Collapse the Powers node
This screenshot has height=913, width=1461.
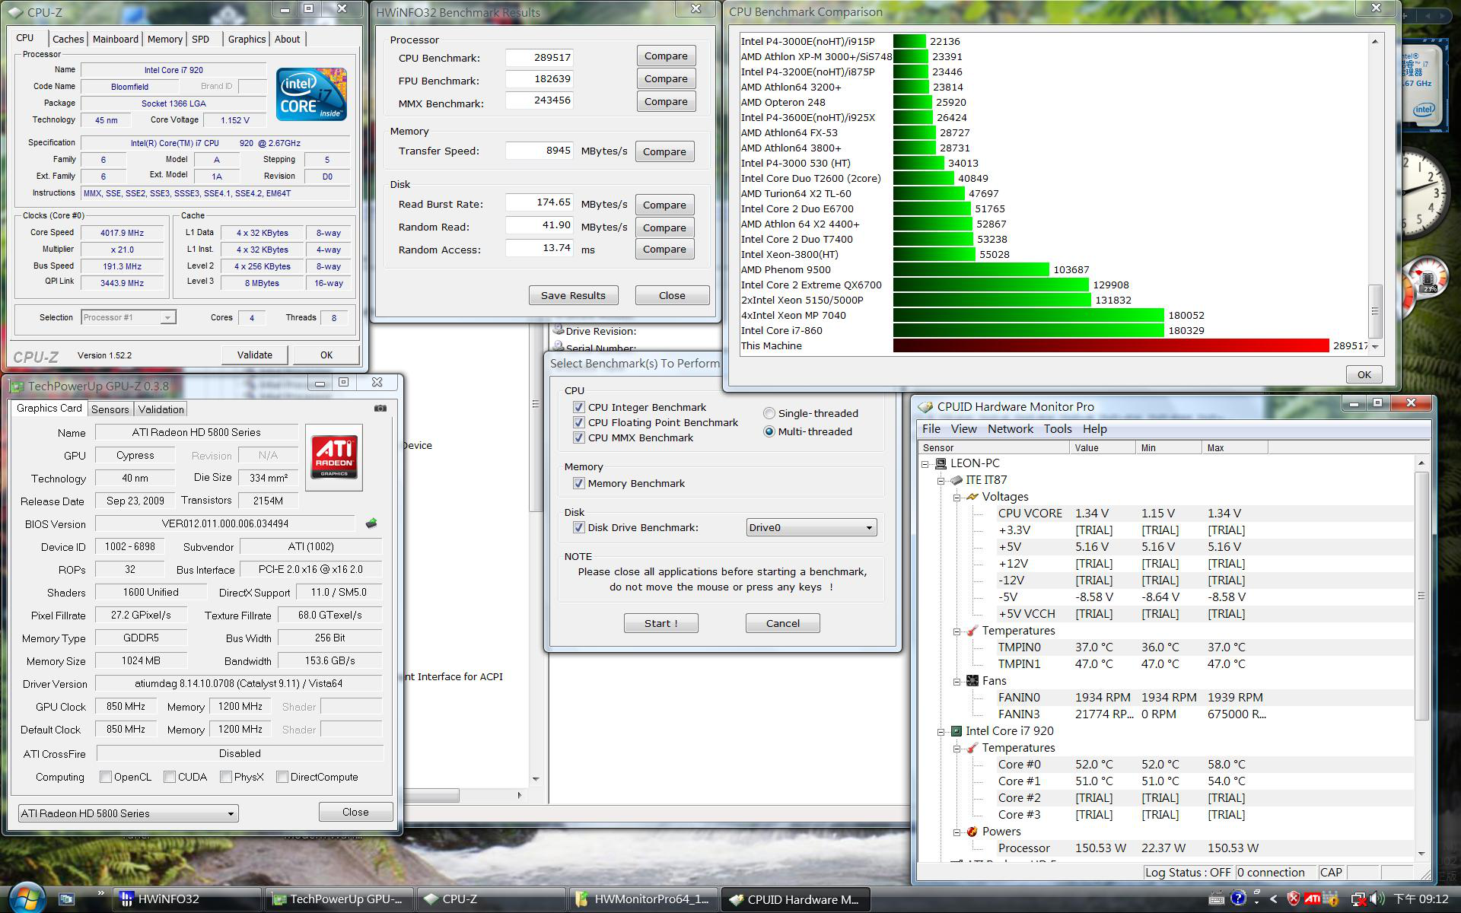pyautogui.click(x=956, y=832)
